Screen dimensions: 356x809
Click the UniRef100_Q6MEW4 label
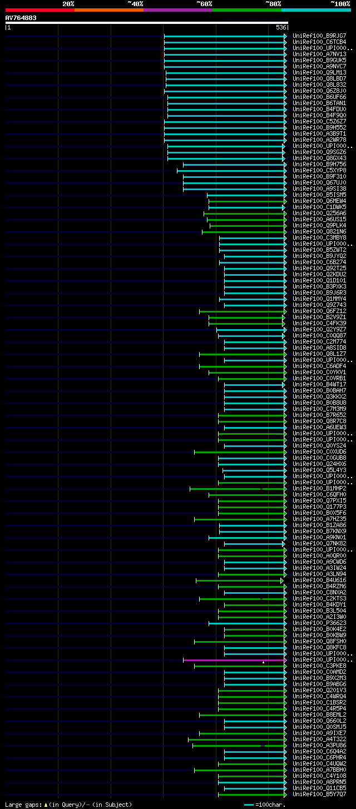[x=319, y=201]
